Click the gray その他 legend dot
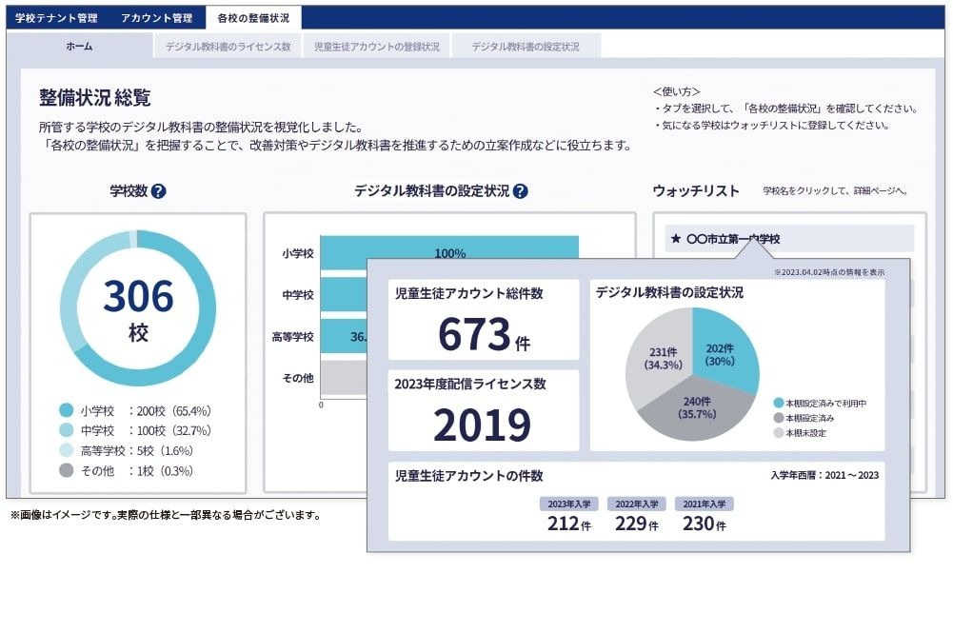This screenshot has height=633, width=953. tap(65, 470)
